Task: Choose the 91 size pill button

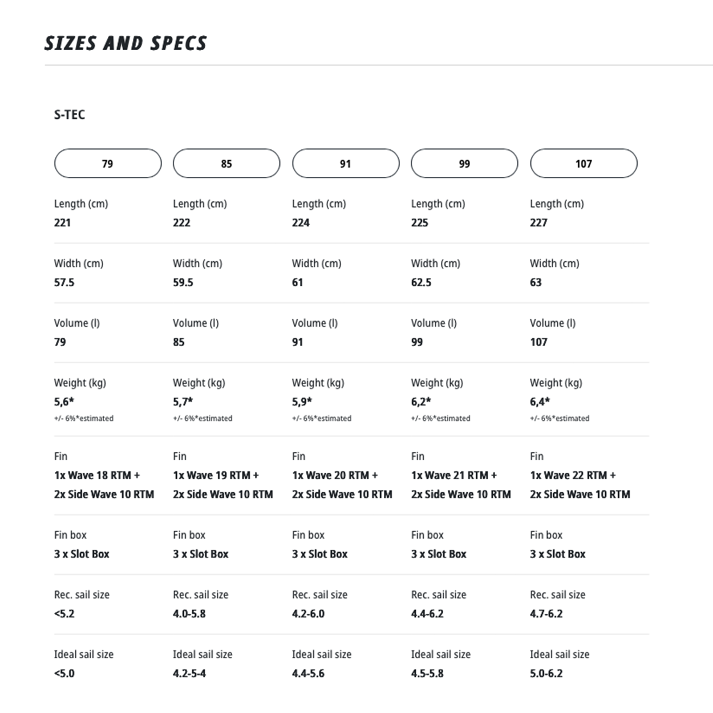Action: [x=346, y=164]
